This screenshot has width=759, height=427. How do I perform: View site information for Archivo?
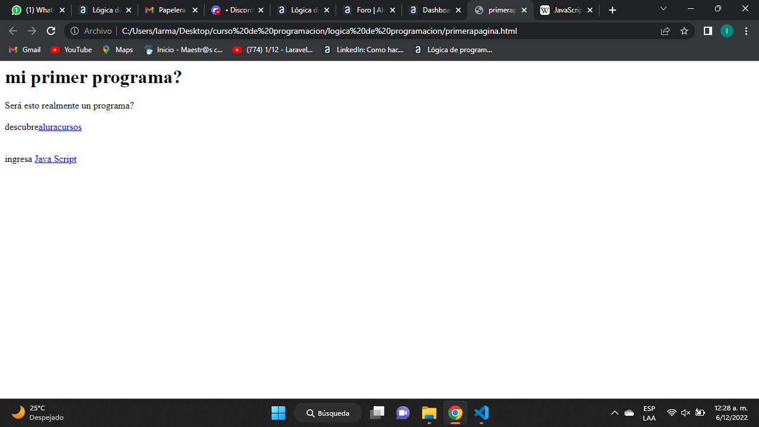tap(91, 31)
